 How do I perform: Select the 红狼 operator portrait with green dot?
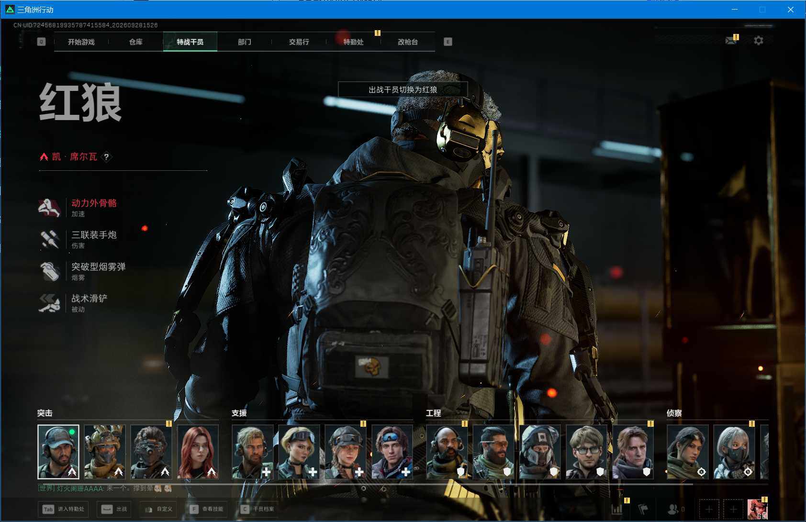click(x=58, y=452)
